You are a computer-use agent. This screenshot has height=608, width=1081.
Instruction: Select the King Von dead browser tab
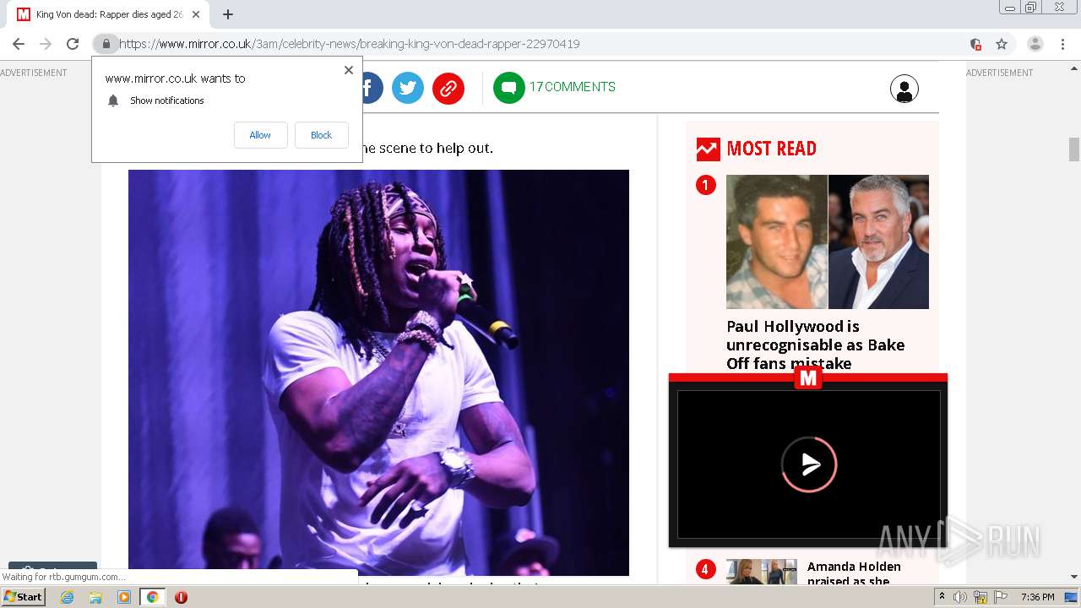pyautogui.click(x=110, y=14)
